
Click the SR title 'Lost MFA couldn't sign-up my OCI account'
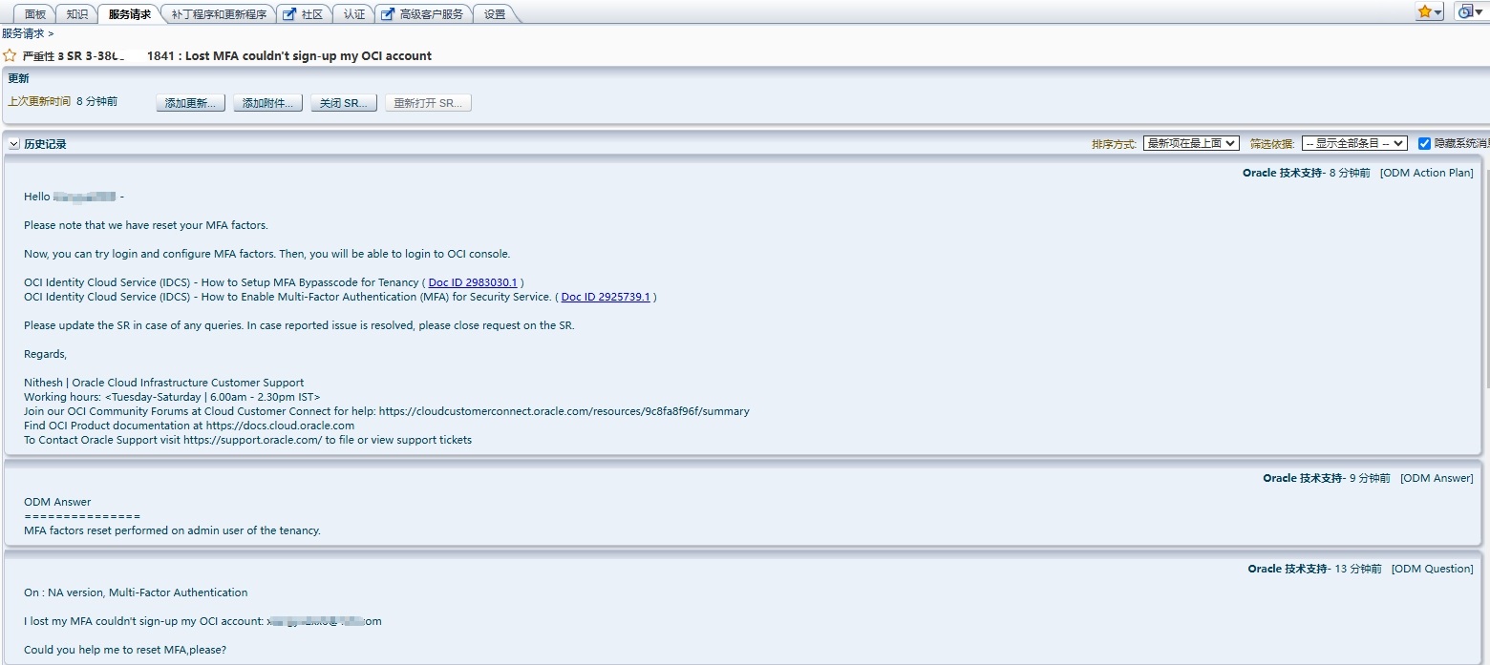click(x=309, y=56)
